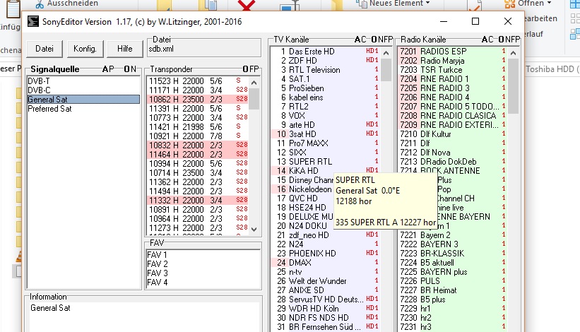Click the HD1 marker beside Das Erste HD

tap(372, 52)
